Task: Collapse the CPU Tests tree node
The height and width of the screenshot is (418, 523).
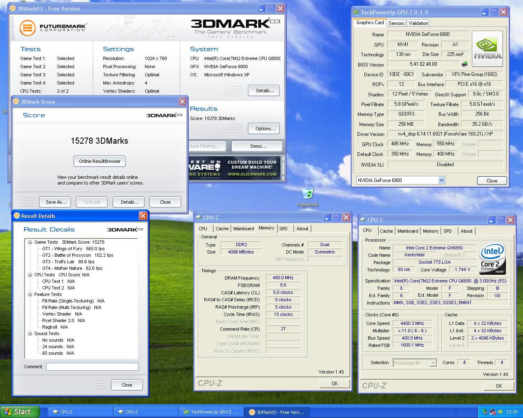Action: pos(30,275)
